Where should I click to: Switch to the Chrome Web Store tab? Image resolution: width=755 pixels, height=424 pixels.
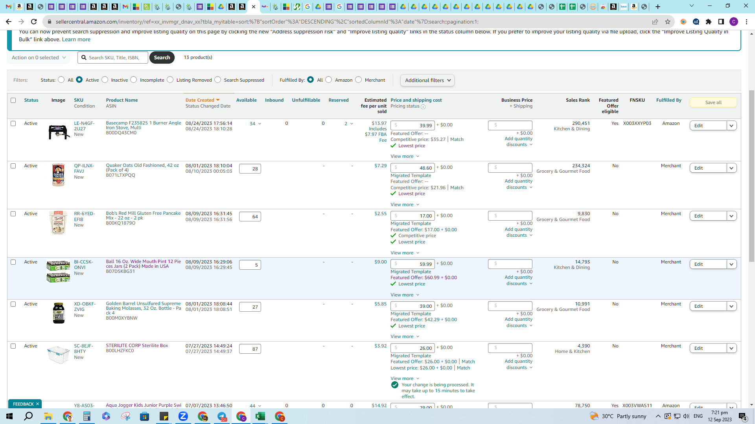603,7
